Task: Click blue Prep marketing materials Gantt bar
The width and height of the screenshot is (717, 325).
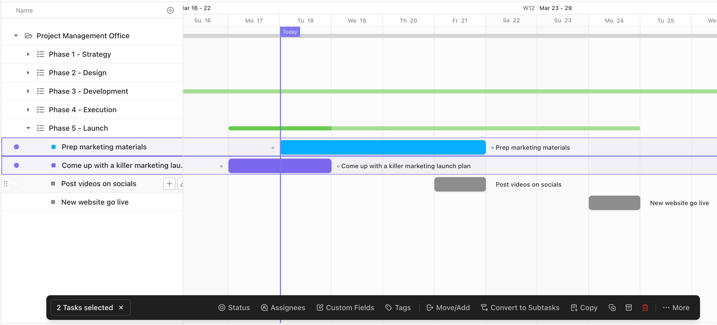Action: pyautogui.click(x=383, y=147)
